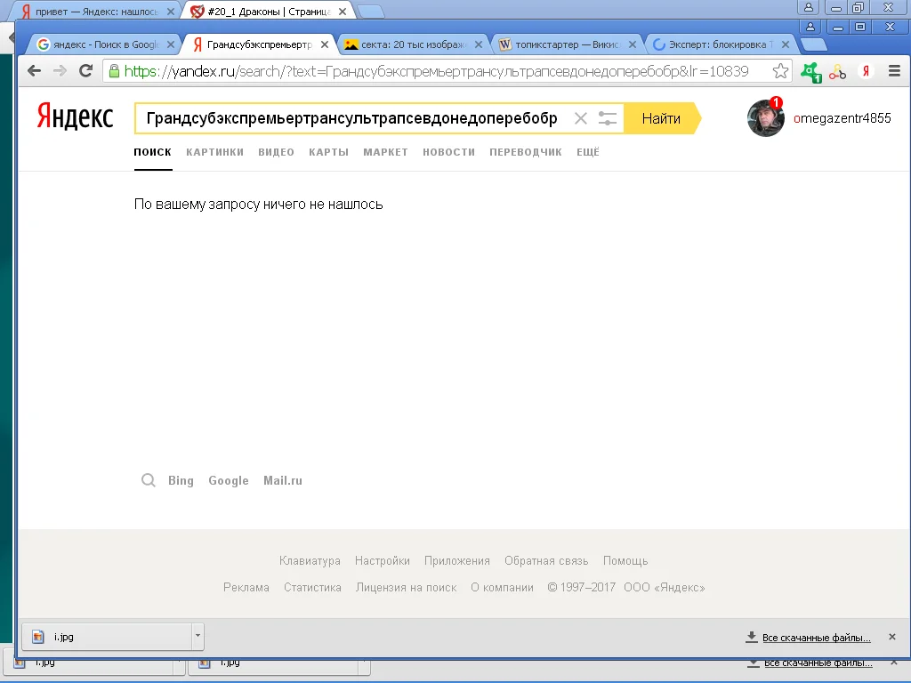This screenshot has height=683, width=911.
Task: Search the query on Bing
Action: (x=181, y=480)
